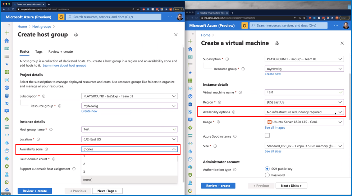Click the user avatar in left Azure header
The height and width of the screenshot is (196, 352).
[x=179, y=17]
